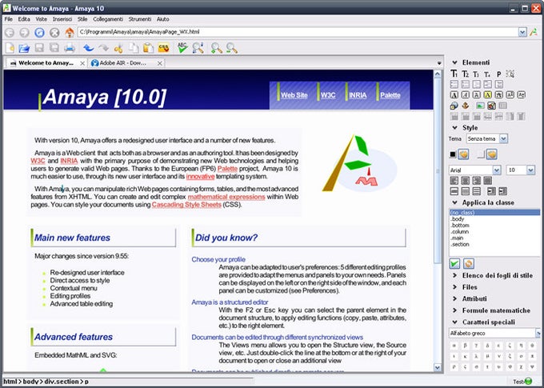
Task: Insert a T2 heading element
Action: pos(465,74)
